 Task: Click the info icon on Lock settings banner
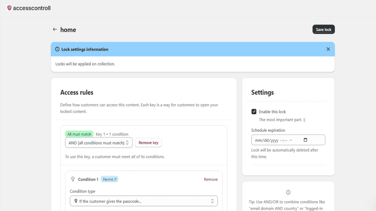point(57,49)
